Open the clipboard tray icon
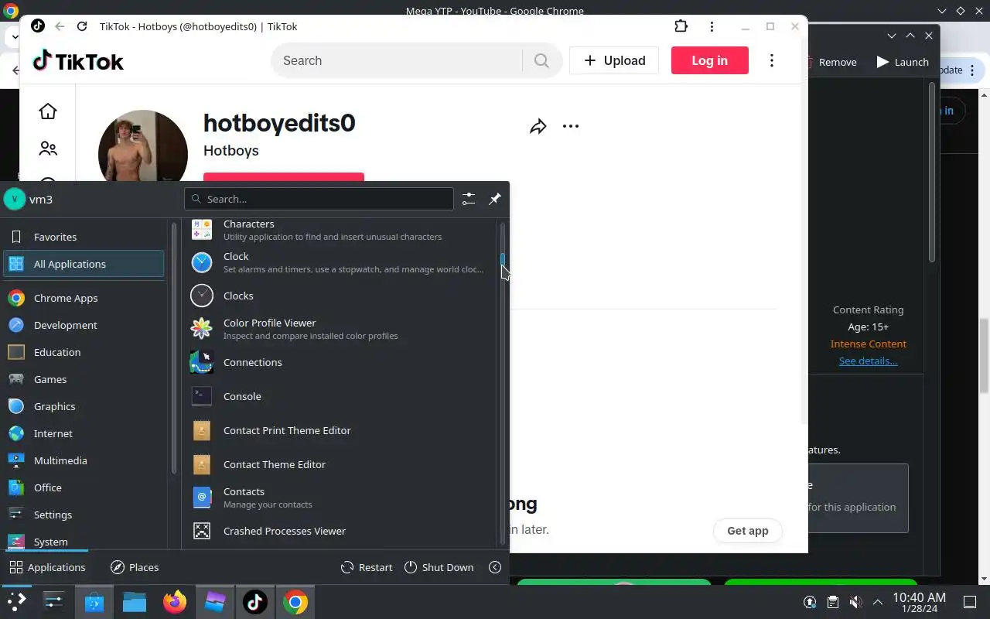Screen dimensions: 990x619 point(832,602)
